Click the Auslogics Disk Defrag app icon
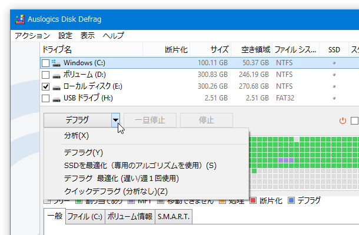Image resolution: width=359 pixels, height=235 pixels. tap(20, 19)
